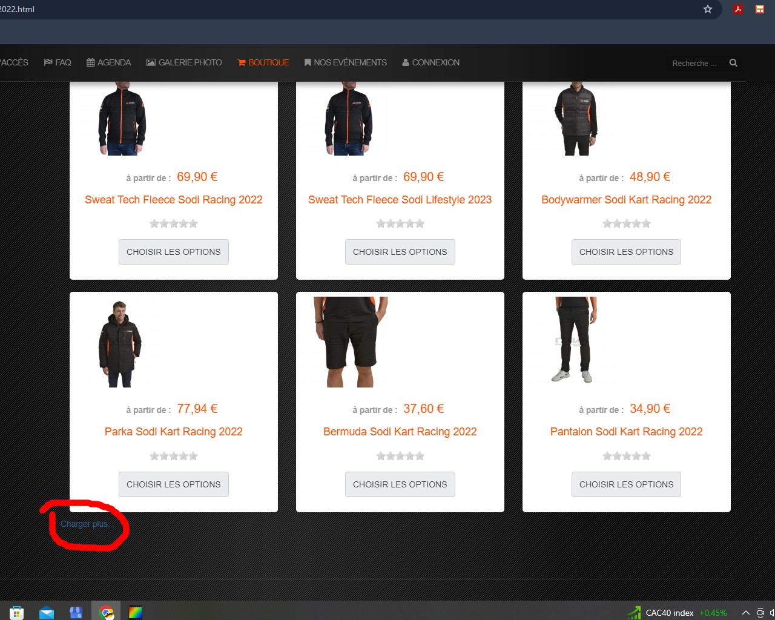
Task: Open the Sweat Tech Fleece Sodi Racing 2022 link
Action: coord(174,200)
